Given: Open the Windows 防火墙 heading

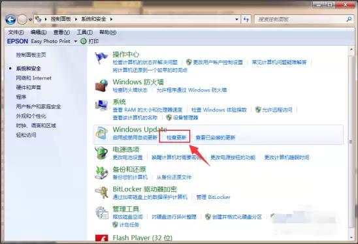Looking at the screenshot, I should coord(138,82).
